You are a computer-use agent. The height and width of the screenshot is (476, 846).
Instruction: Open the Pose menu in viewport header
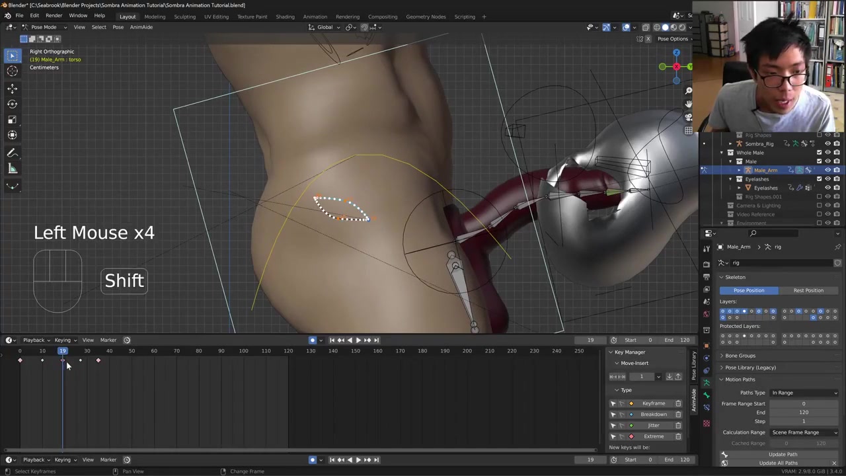(118, 27)
